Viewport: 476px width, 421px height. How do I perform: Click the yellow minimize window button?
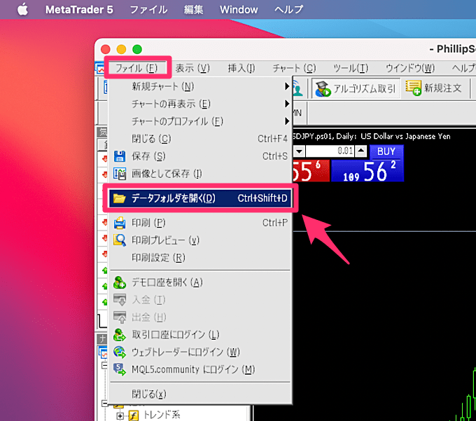click(121, 49)
